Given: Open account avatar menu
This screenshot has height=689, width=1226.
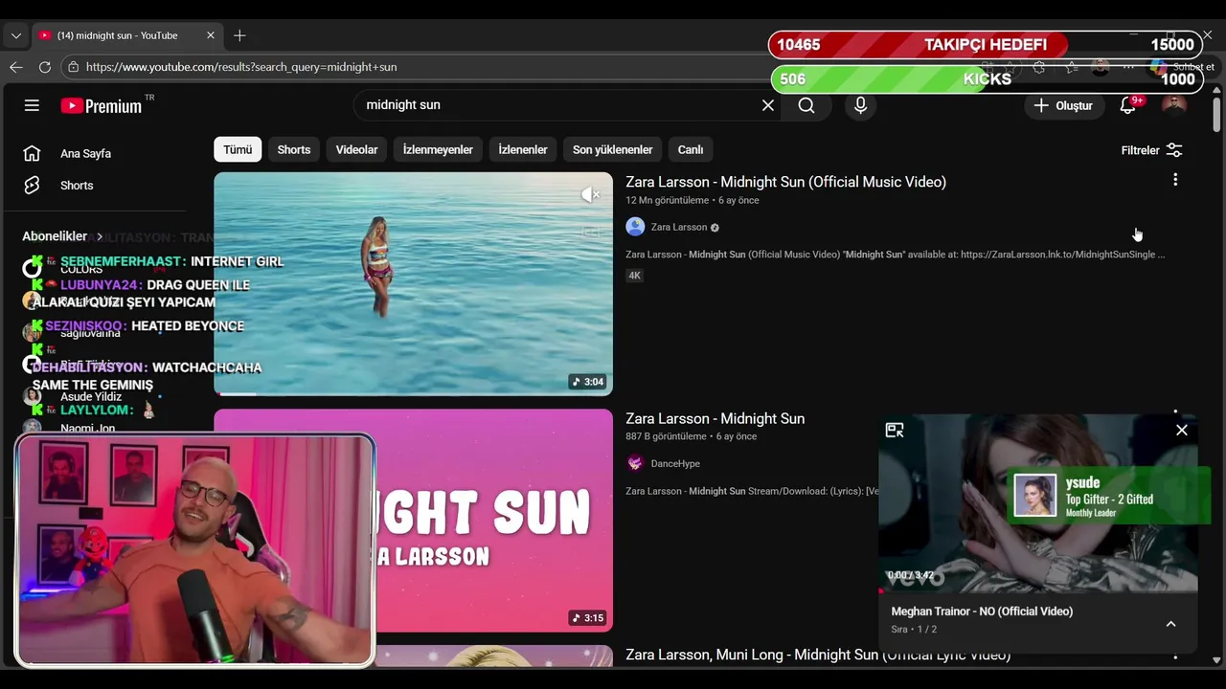Looking at the screenshot, I should click(1174, 105).
